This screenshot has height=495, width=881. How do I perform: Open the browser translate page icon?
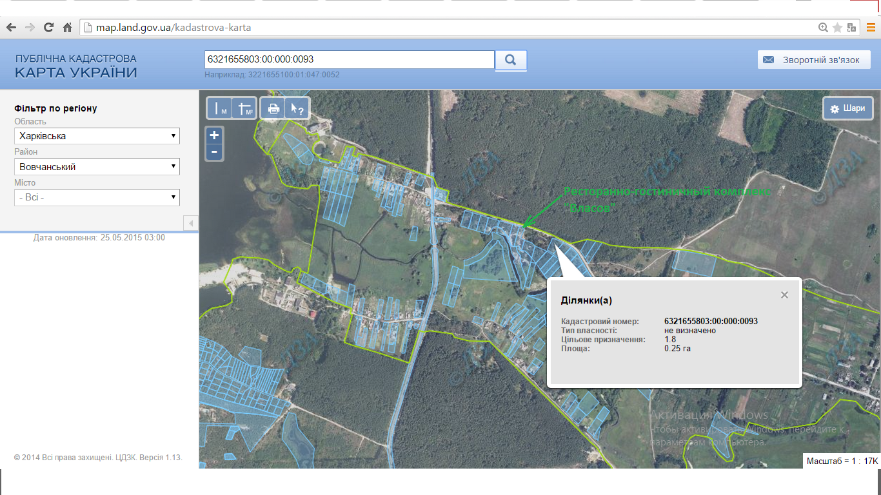(x=851, y=28)
